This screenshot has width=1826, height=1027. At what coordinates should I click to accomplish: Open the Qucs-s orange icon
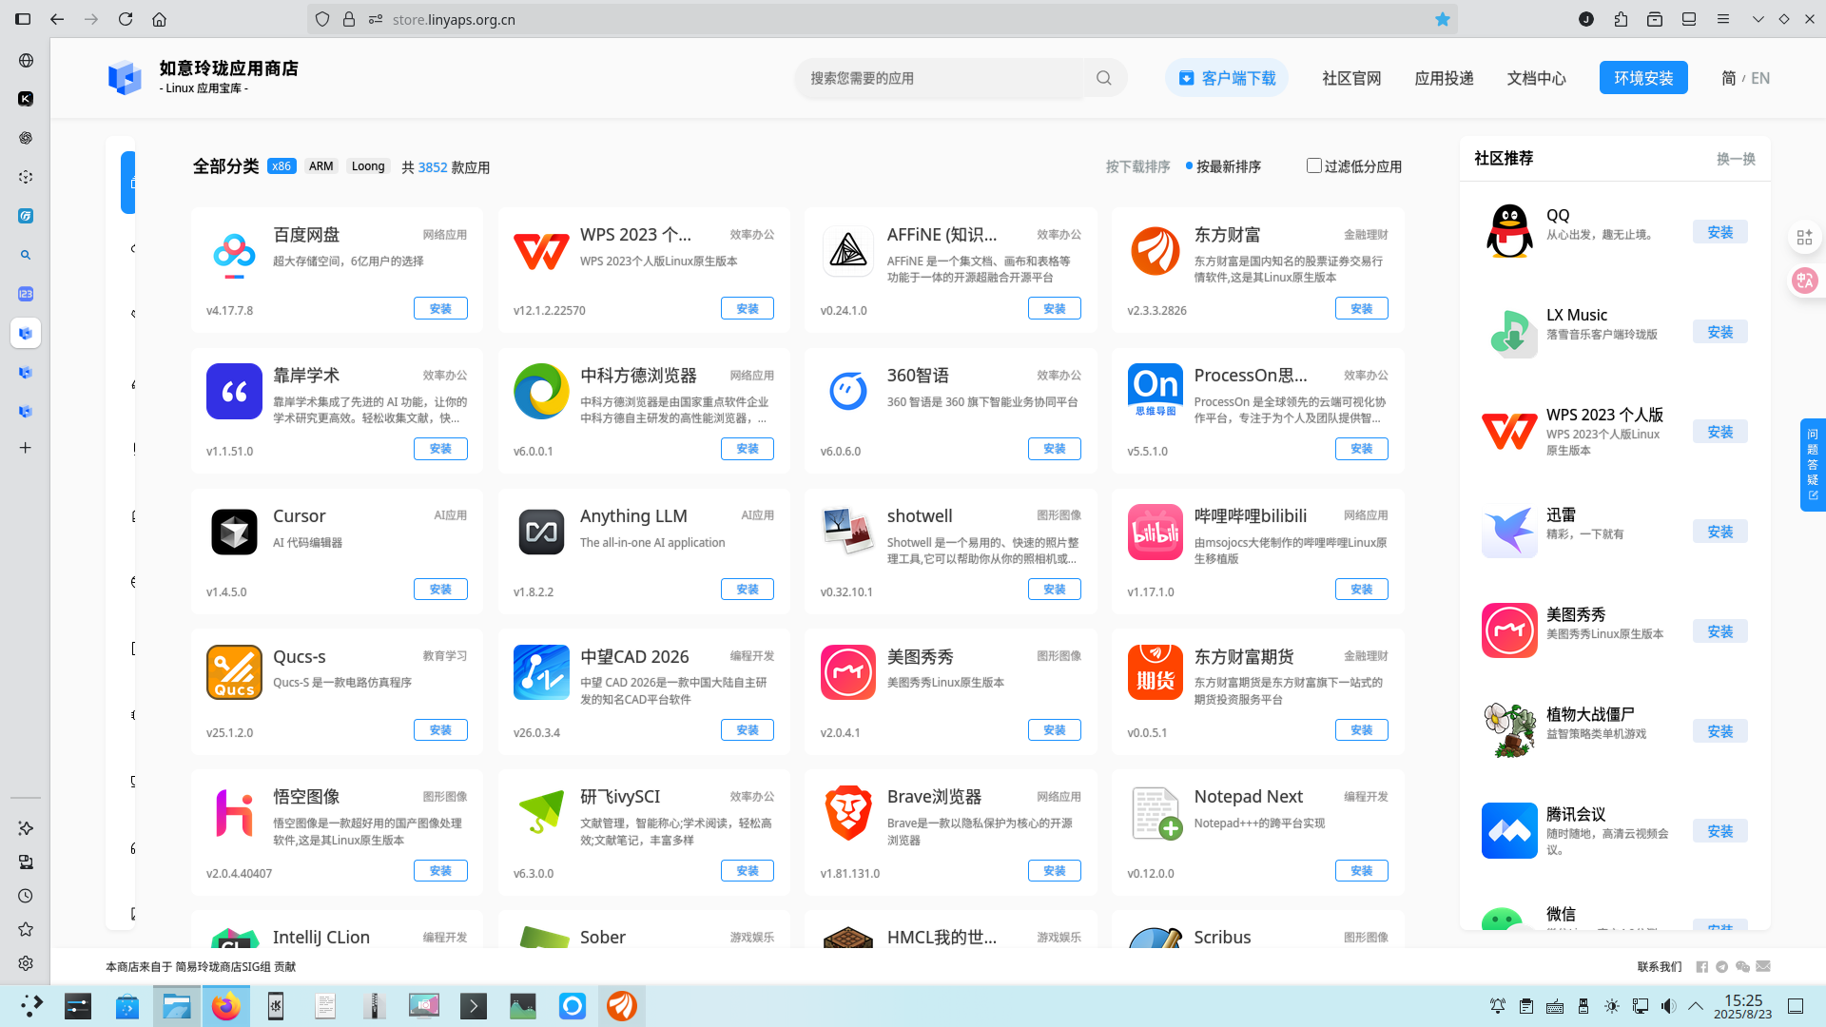point(234,672)
